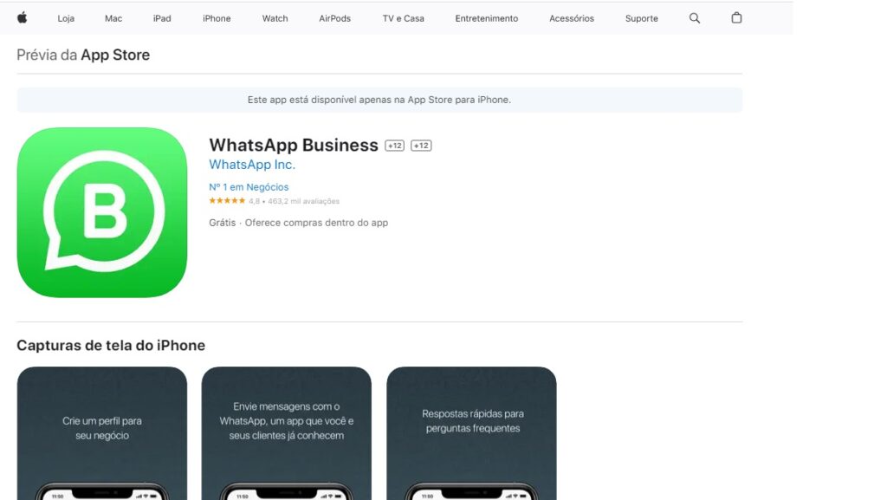
Task: Click the second +12 age rating badge
Action: click(x=421, y=146)
